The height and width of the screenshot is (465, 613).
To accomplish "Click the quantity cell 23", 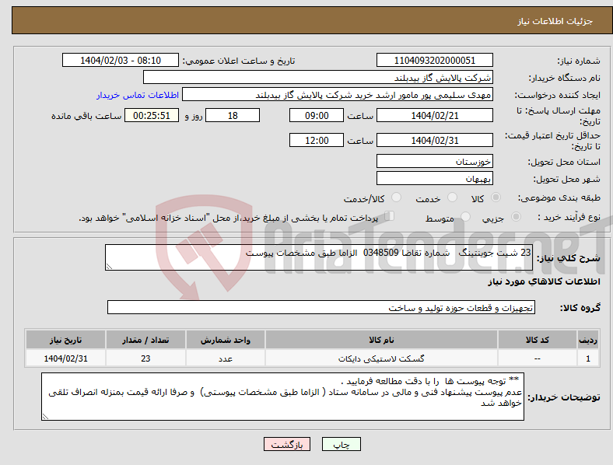I will pyautogui.click(x=145, y=358).
